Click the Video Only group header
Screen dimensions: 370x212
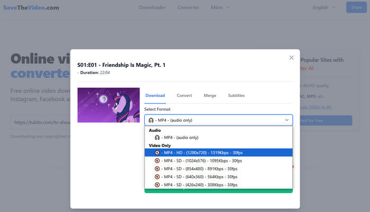(160, 146)
